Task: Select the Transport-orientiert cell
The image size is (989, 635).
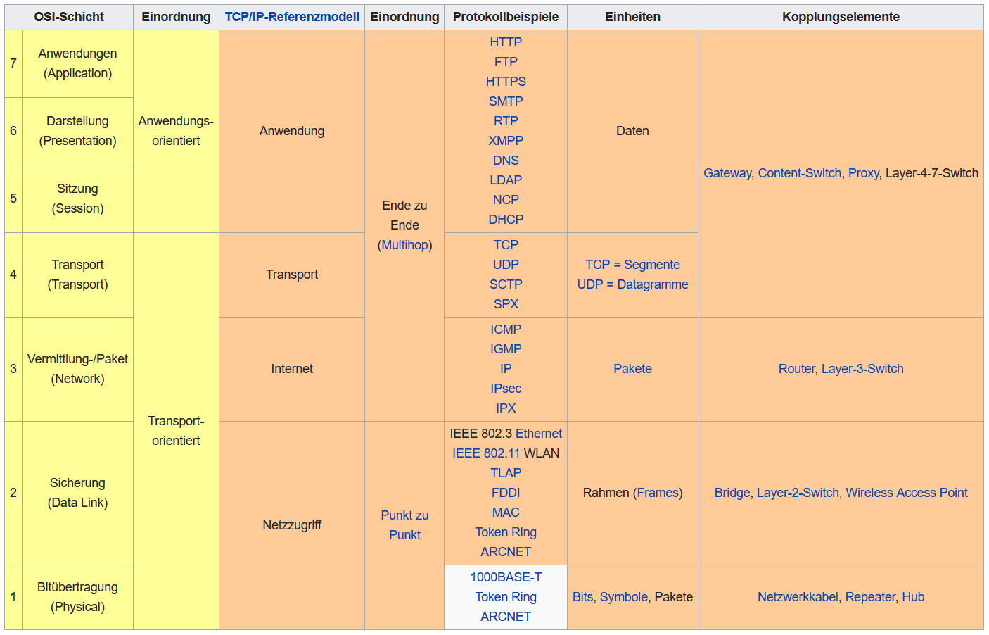Action: click(x=176, y=431)
